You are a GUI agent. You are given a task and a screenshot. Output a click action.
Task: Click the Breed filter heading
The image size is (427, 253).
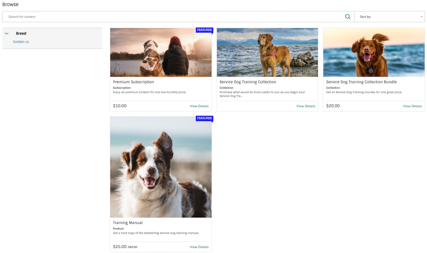[x=20, y=33]
